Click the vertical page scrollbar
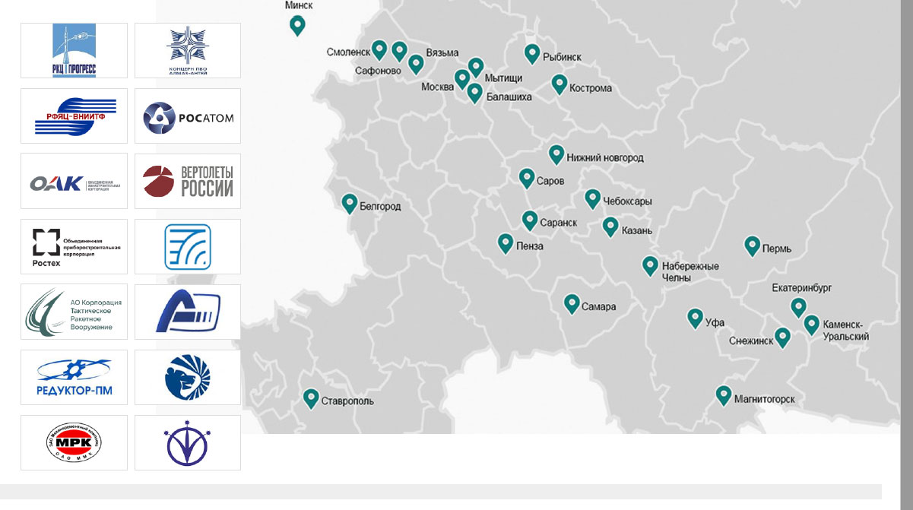 906,255
